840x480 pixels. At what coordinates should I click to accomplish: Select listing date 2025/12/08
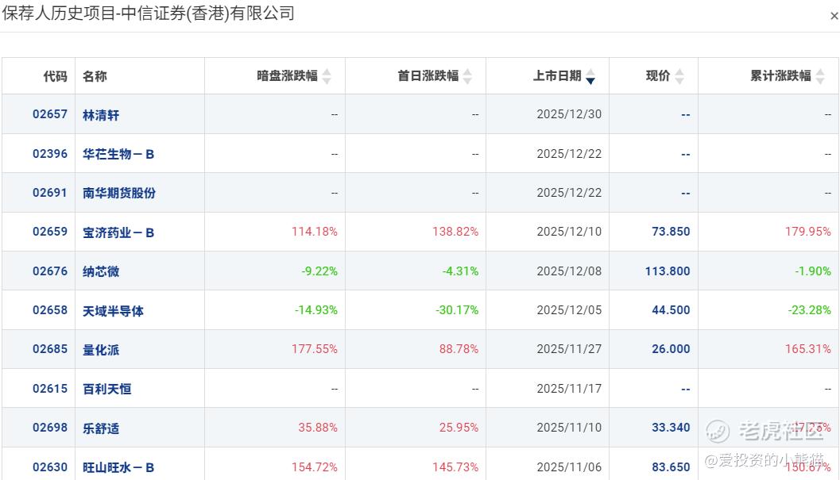(569, 271)
